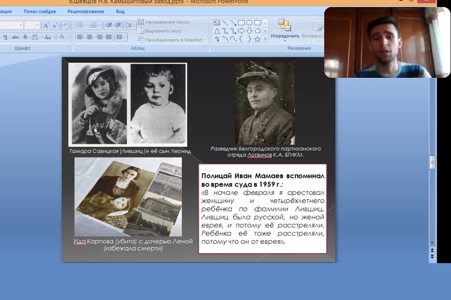
Task: Click the Упорядочить button
Action: (285, 28)
